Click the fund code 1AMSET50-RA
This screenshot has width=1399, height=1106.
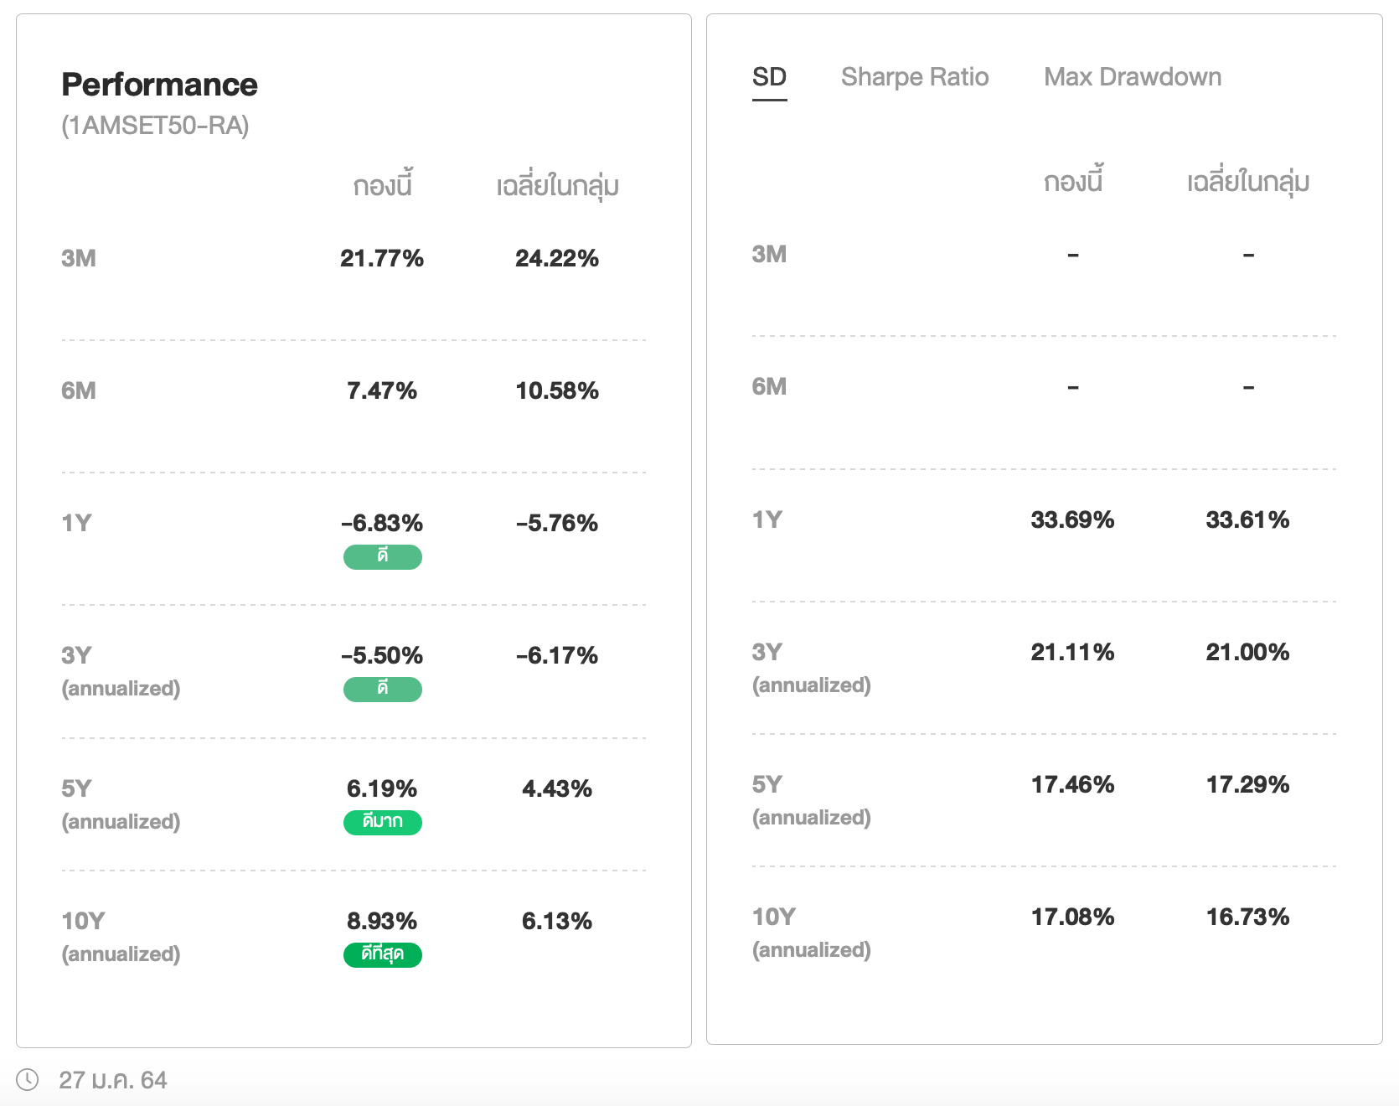(x=155, y=126)
